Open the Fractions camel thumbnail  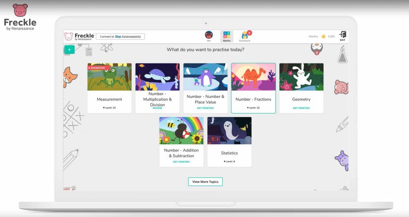coord(254,77)
